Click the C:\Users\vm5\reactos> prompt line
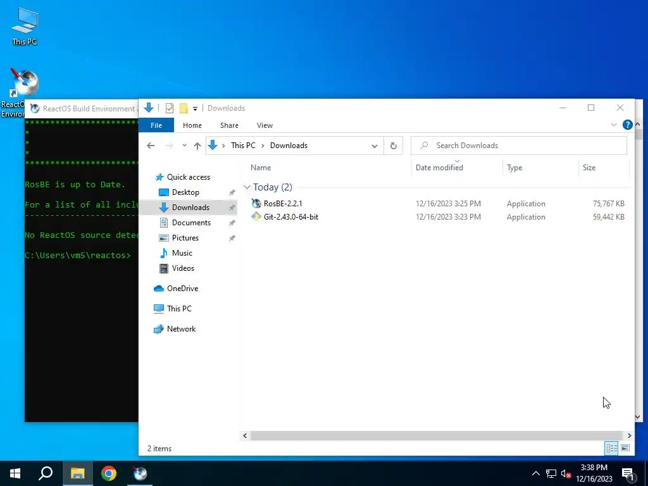The height and width of the screenshot is (486, 648). tap(78, 256)
